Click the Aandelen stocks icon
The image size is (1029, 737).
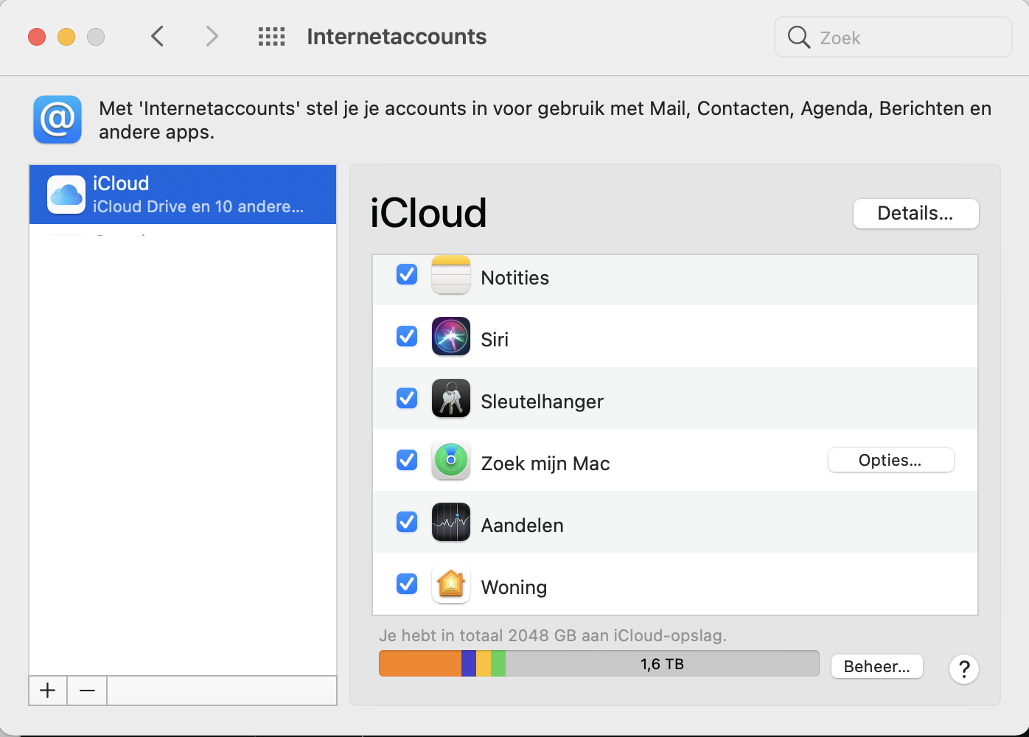[x=450, y=523]
